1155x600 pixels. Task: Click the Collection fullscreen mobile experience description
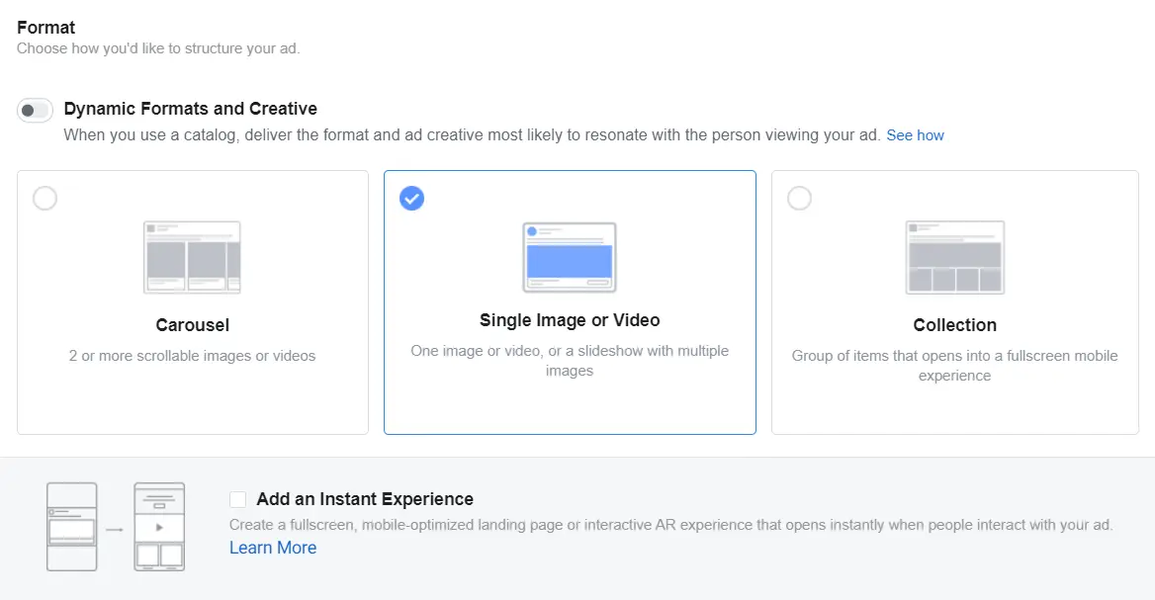(954, 366)
